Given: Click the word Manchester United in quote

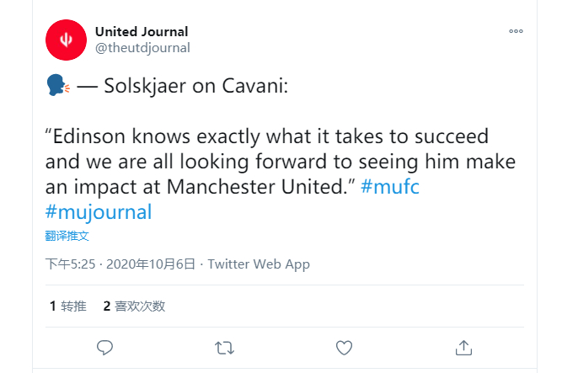Looking at the screenshot, I should tap(256, 187).
